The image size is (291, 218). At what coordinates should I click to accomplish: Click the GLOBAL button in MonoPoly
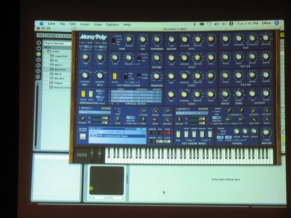coord(167,141)
